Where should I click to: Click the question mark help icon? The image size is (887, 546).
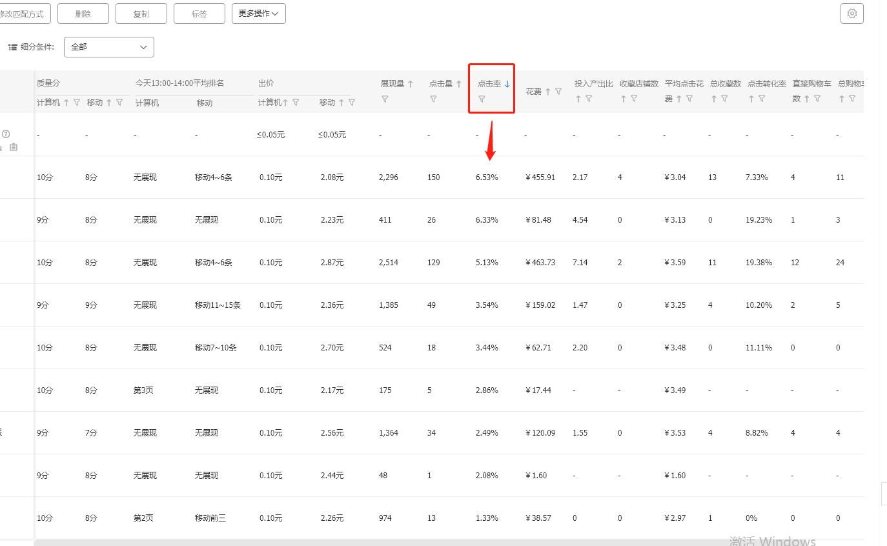pyautogui.click(x=5, y=134)
